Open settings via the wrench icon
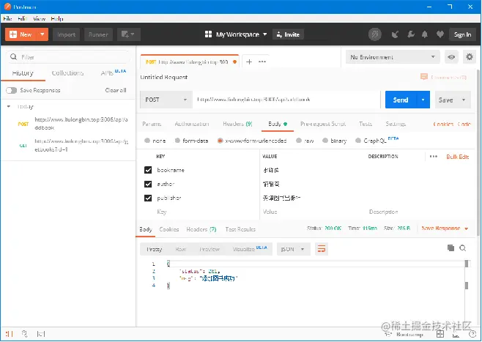Screen dimensions: 482x342 coord(411,34)
